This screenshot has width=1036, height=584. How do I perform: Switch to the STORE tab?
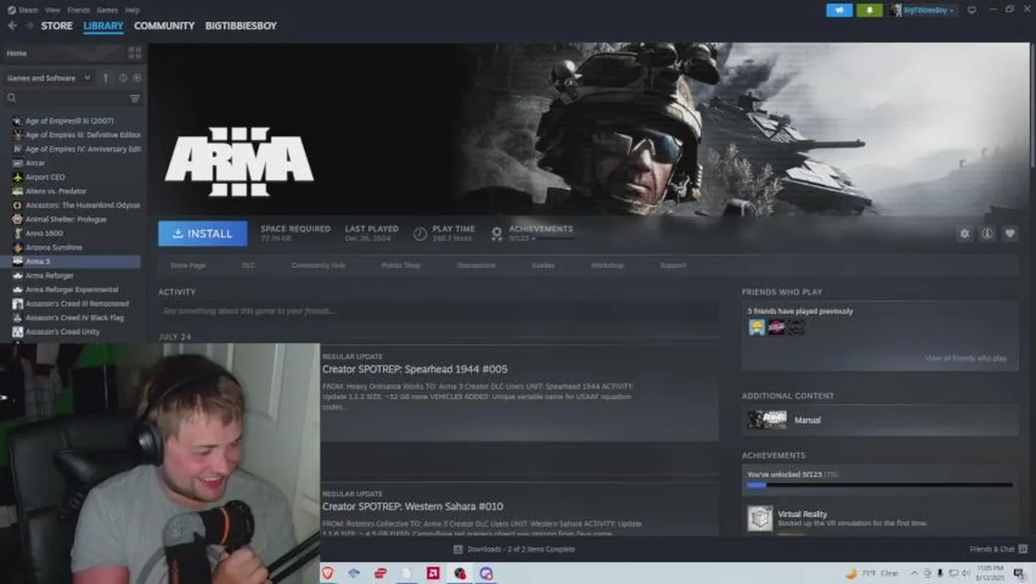(57, 26)
